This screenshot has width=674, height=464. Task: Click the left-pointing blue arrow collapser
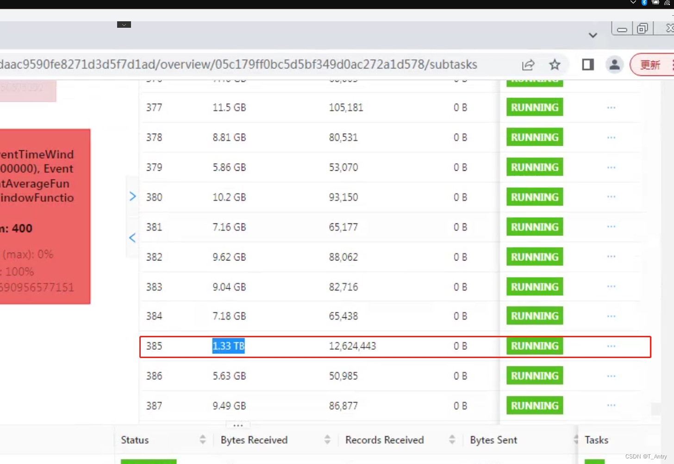point(132,238)
